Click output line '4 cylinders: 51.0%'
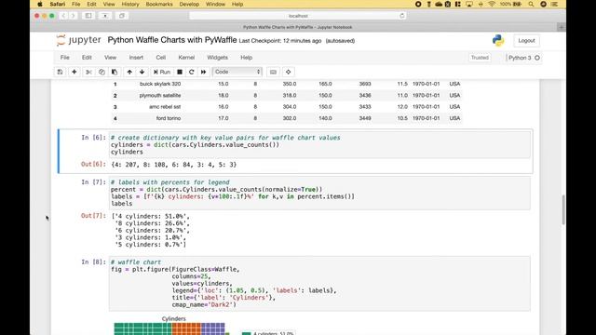Viewport: 596px width, 335px height. pyautogui.click(x=151, y=217)
